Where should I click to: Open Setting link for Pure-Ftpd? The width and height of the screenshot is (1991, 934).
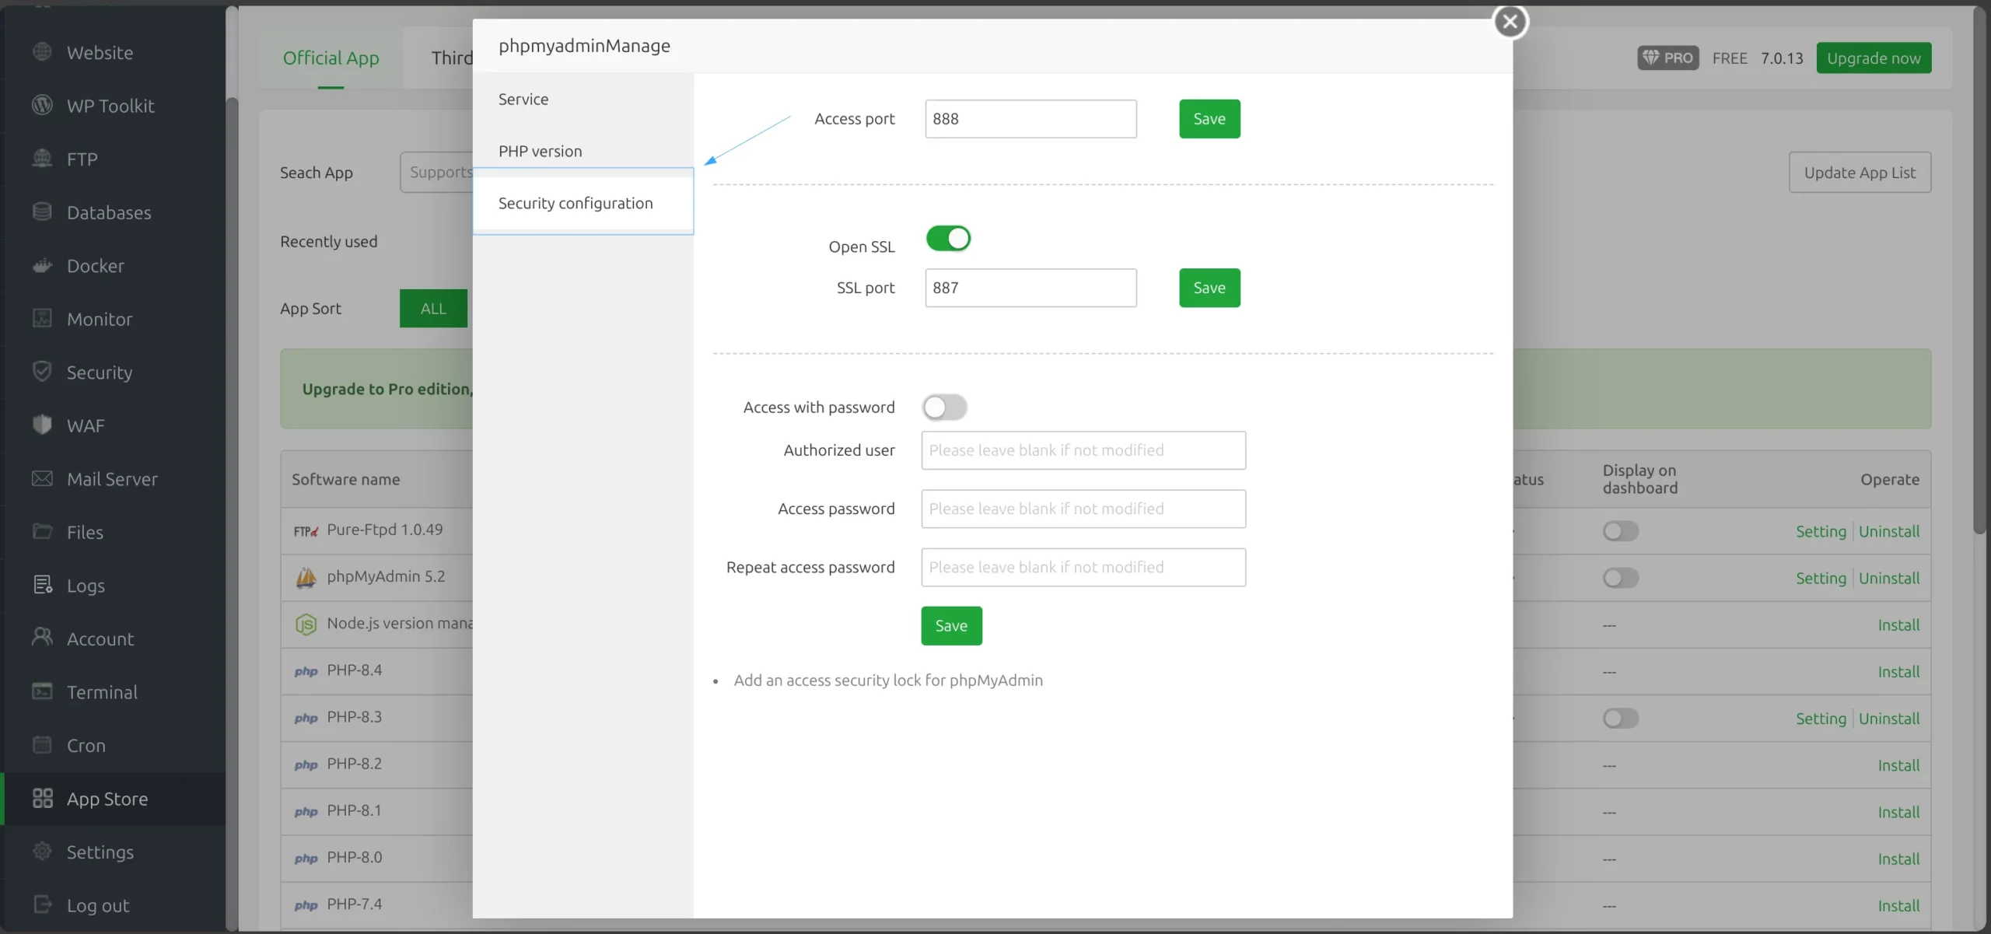1821,531
